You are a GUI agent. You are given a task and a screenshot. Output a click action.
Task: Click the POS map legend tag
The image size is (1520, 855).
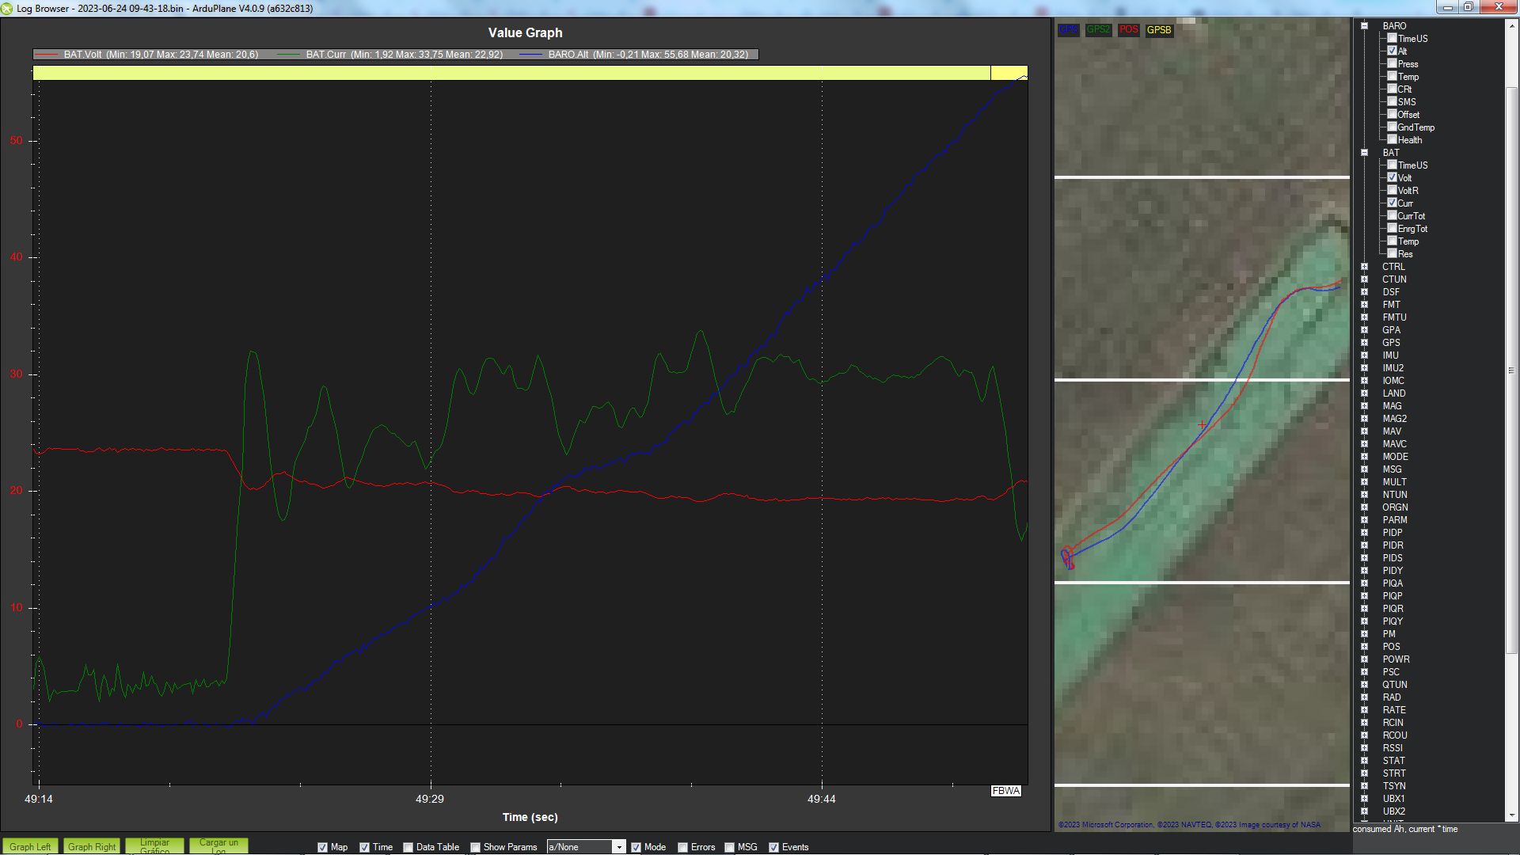(x=1128, y=30)
